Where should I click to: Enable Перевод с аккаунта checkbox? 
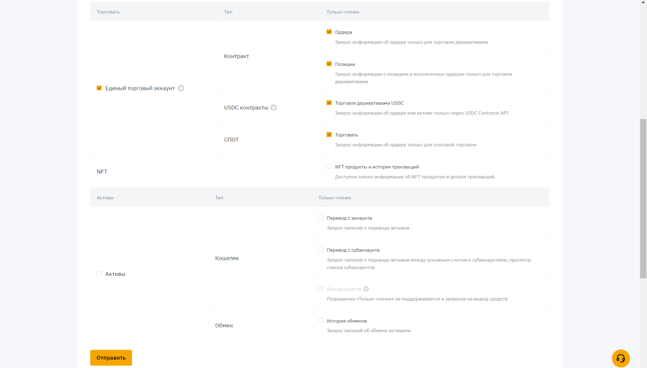pos(321,218)
